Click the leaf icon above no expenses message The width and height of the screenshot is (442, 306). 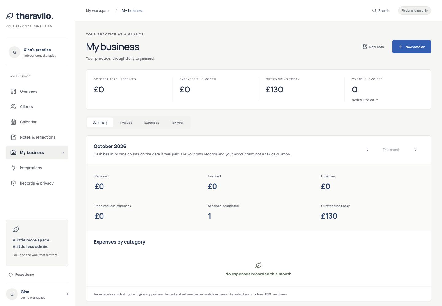[x=258, y=265]
